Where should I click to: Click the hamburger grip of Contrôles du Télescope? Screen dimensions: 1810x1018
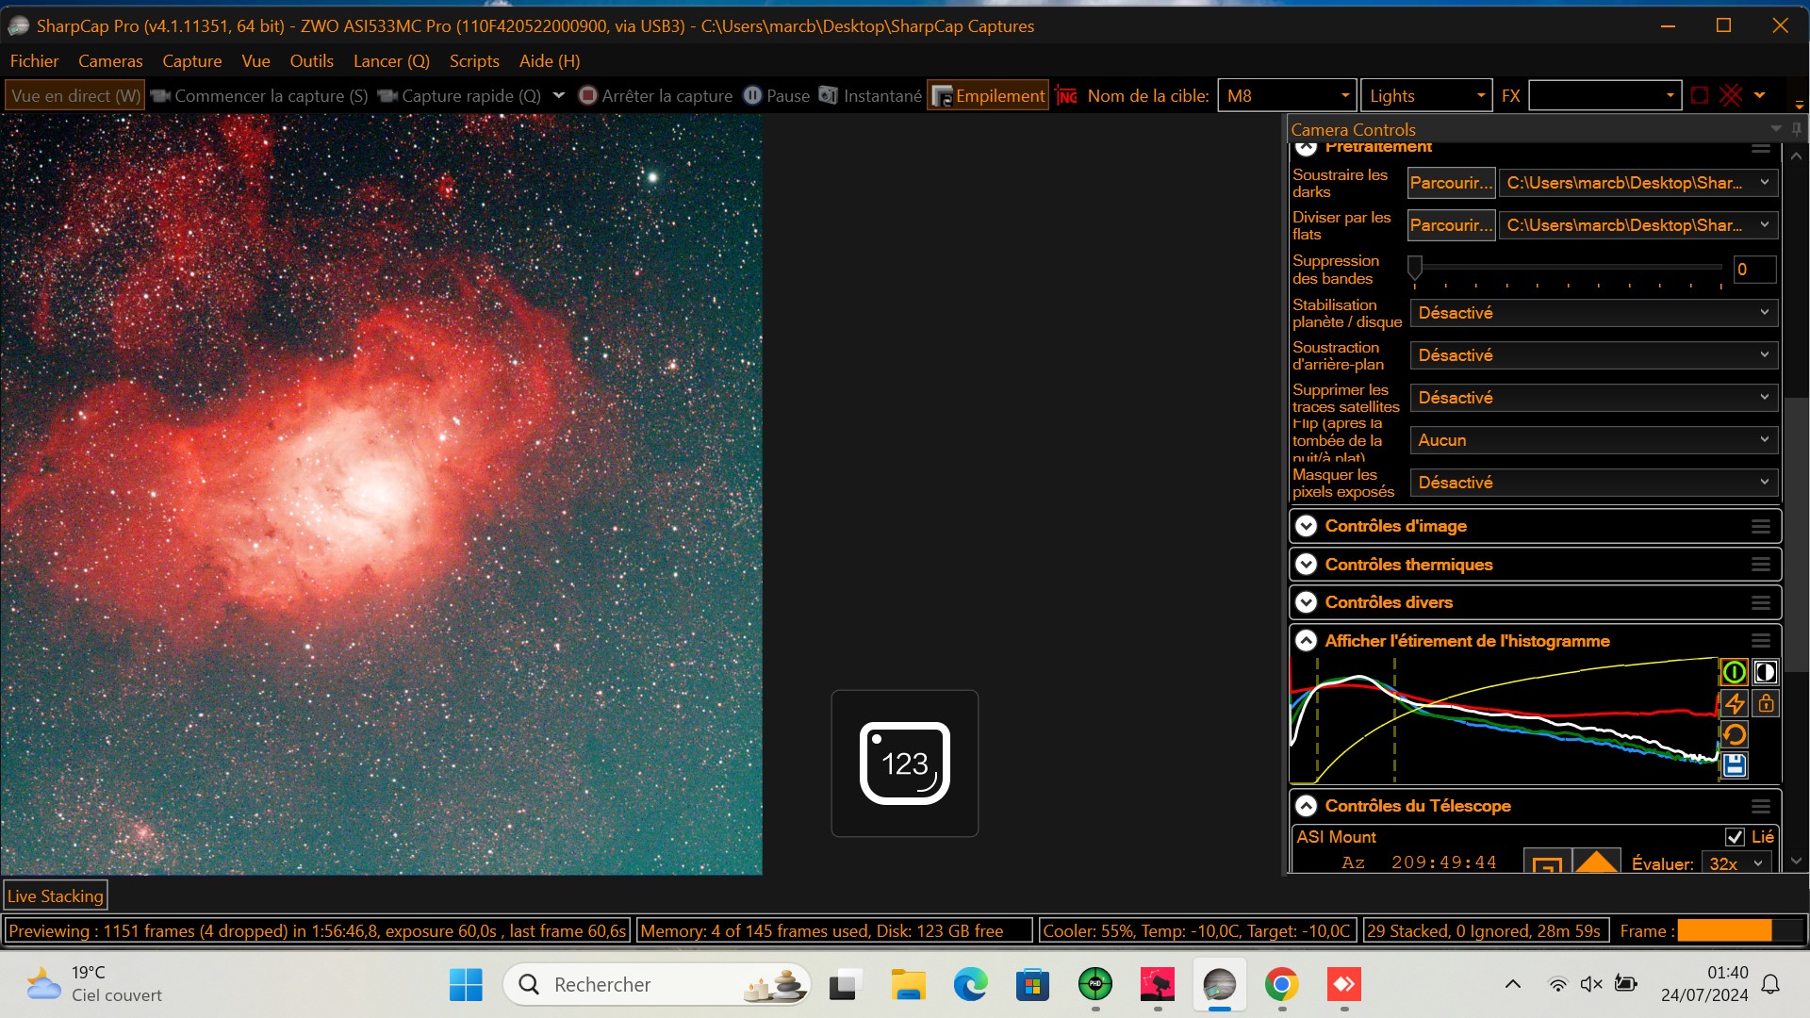point(1760,806)
